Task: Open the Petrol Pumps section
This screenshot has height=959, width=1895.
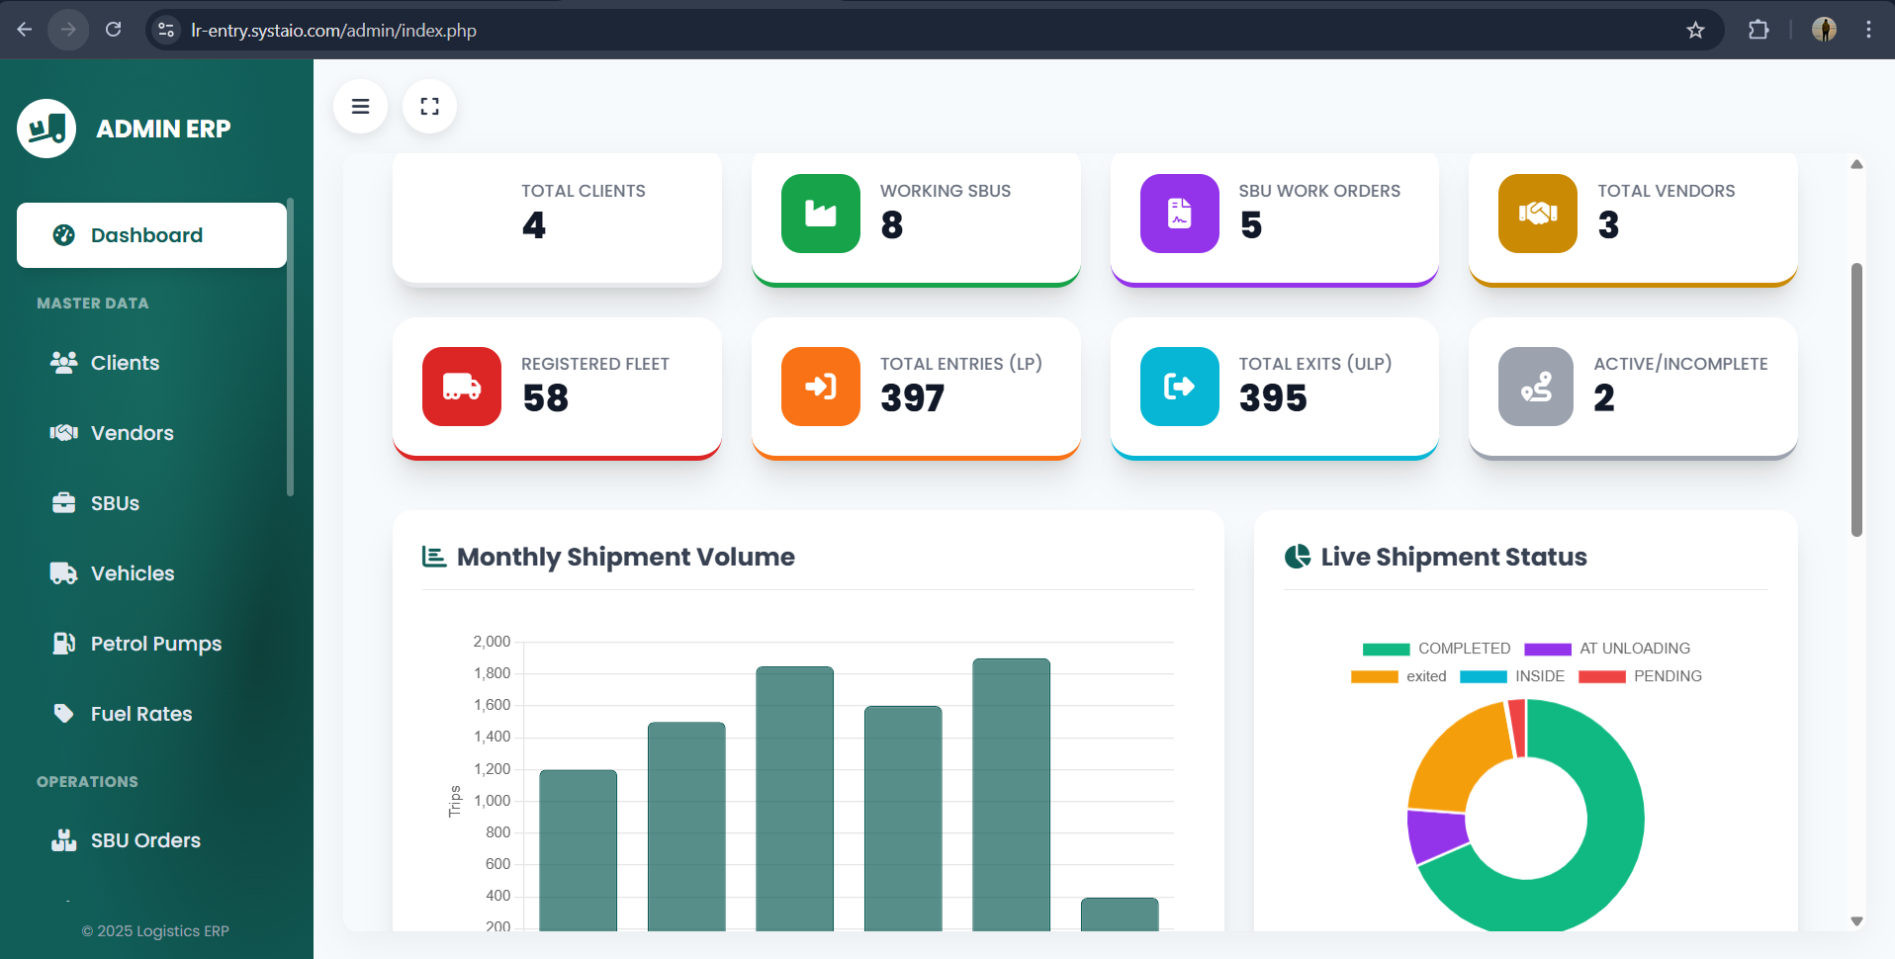Action: coord(155,644)
